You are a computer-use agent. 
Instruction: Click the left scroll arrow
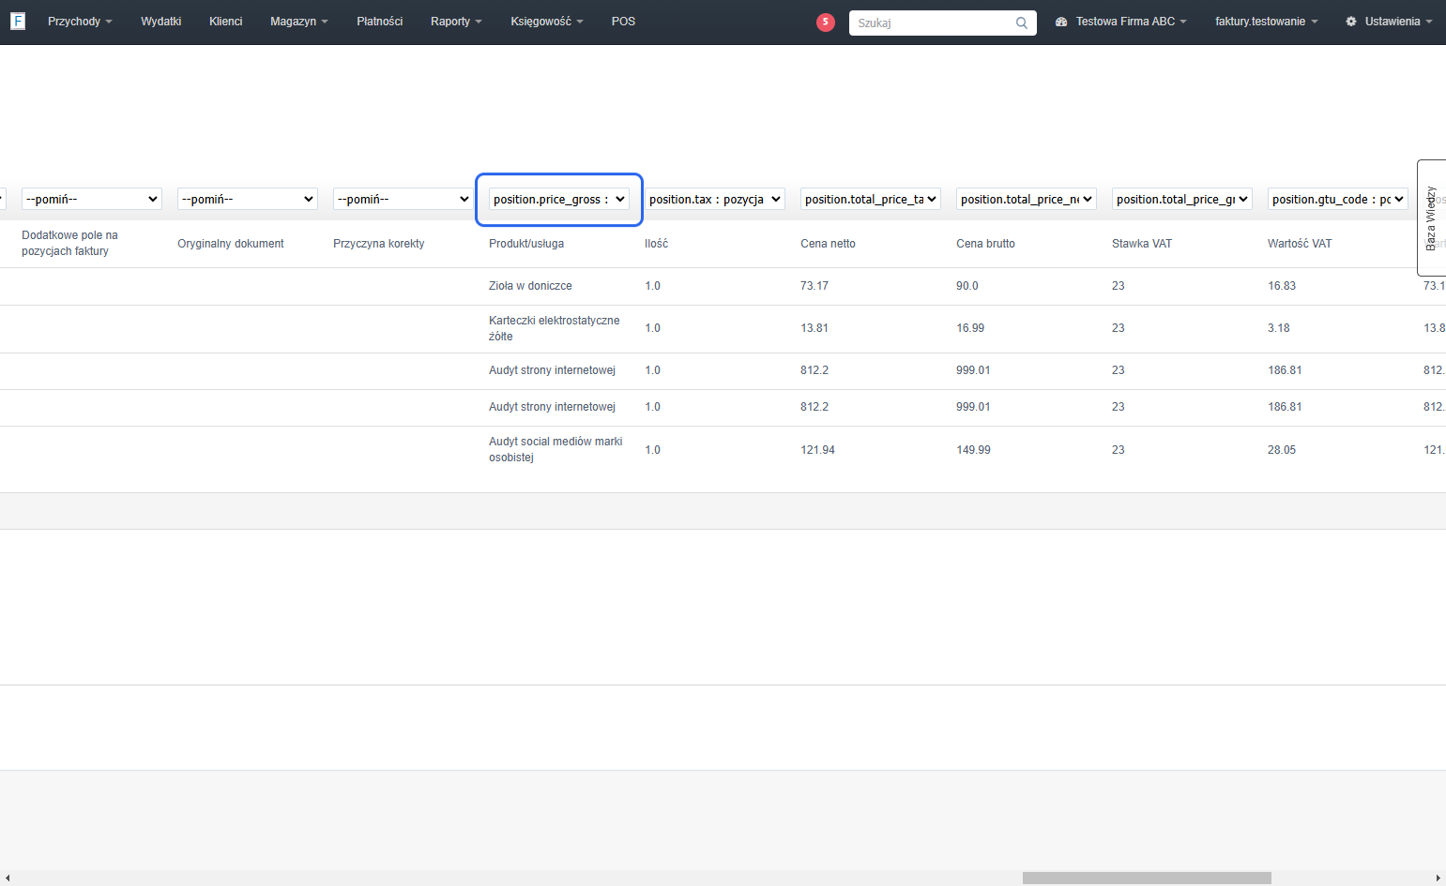pyautogui.click(x=7, y=878)
